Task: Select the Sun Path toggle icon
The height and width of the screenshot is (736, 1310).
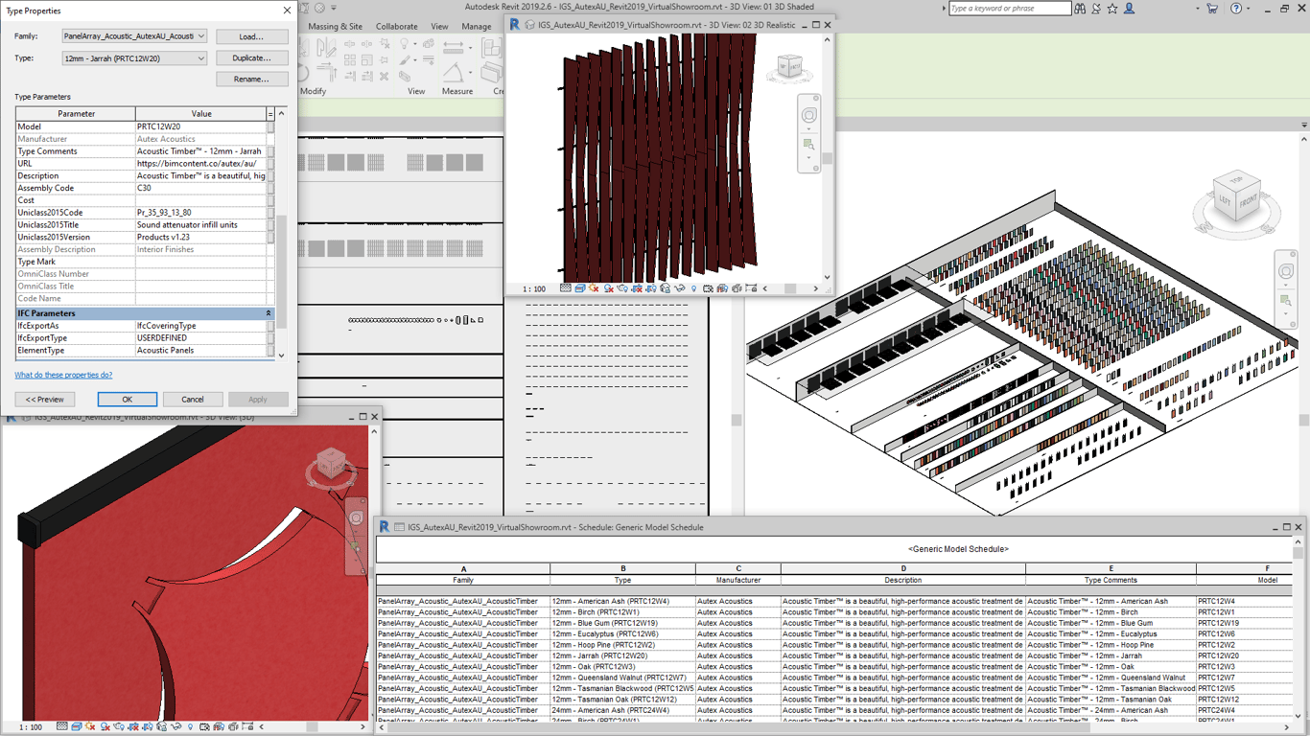Action: [x=593, y=287]
